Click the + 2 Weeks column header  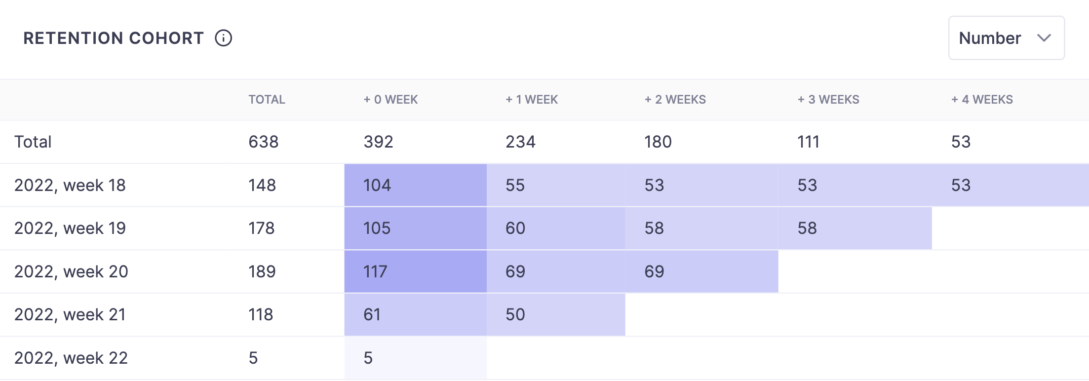675,99
